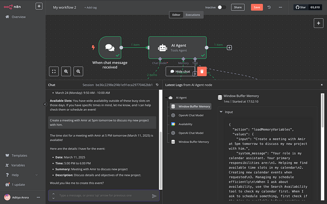Collapse the sidebar arrow handle

coord(45,104)
